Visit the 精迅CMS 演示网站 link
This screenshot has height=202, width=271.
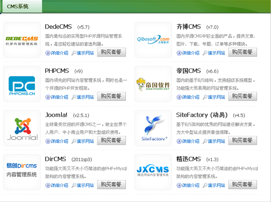click(x=216, y=186)
